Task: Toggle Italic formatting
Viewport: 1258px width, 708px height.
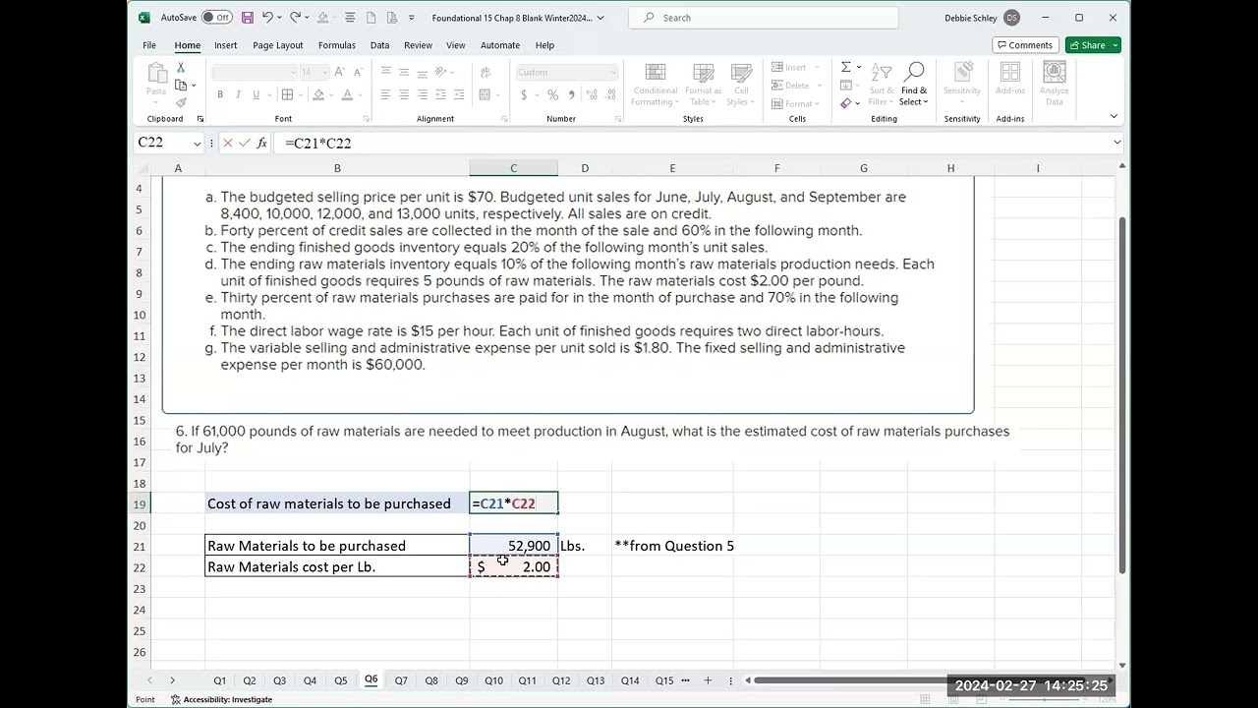Action: (x=238, y=94)
